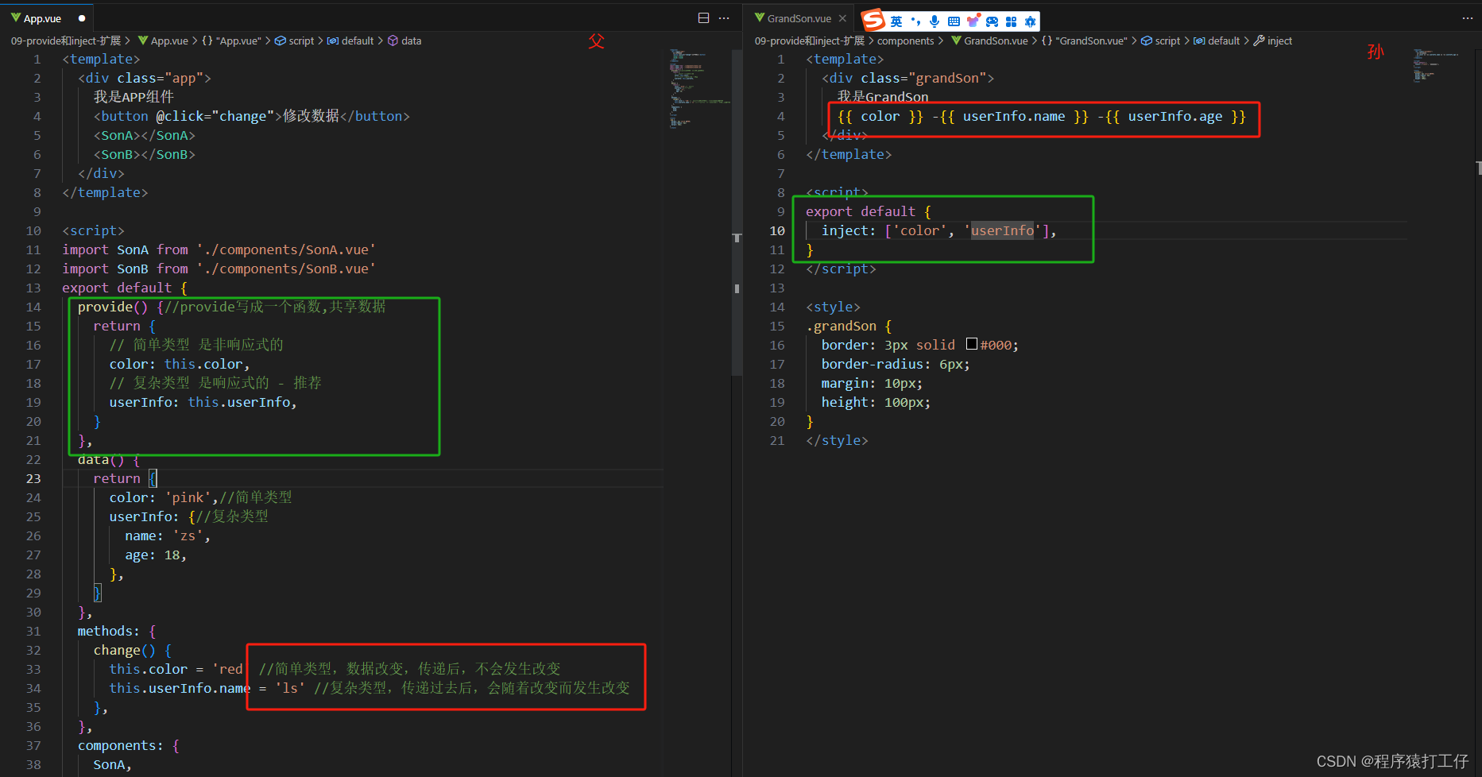Viewport: 1482px width, 777px height.
Task: Click the Sogou input method logo
Action: coord(873,20)
